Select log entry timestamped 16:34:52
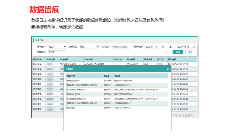Image resolution: width=246 pixels, height=136 pixels. coord(180,89)
